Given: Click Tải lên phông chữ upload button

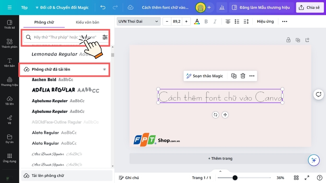Looking at the screenshot, I should (67, 175).
